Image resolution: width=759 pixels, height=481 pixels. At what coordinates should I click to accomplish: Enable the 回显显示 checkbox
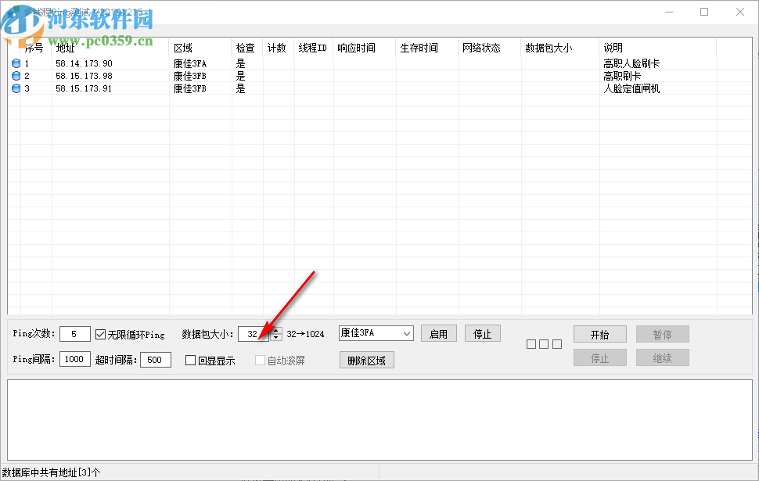click(x=189, y=360)
